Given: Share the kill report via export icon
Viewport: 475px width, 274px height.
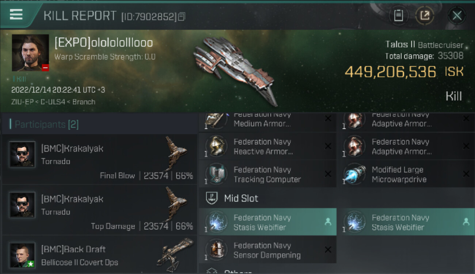Looking at the screenshot, I should (425, 15).
